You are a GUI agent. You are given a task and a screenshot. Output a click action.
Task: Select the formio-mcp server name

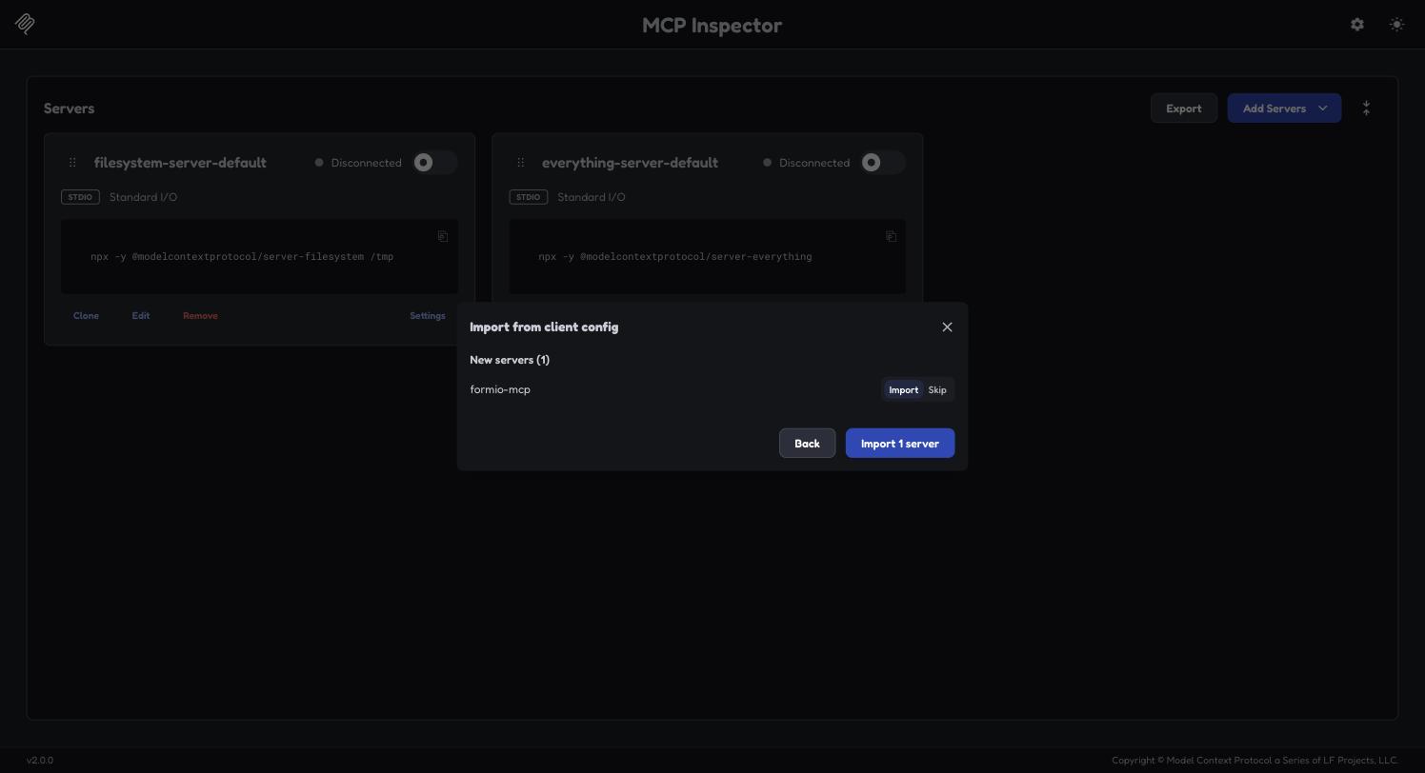coord(500,389)
